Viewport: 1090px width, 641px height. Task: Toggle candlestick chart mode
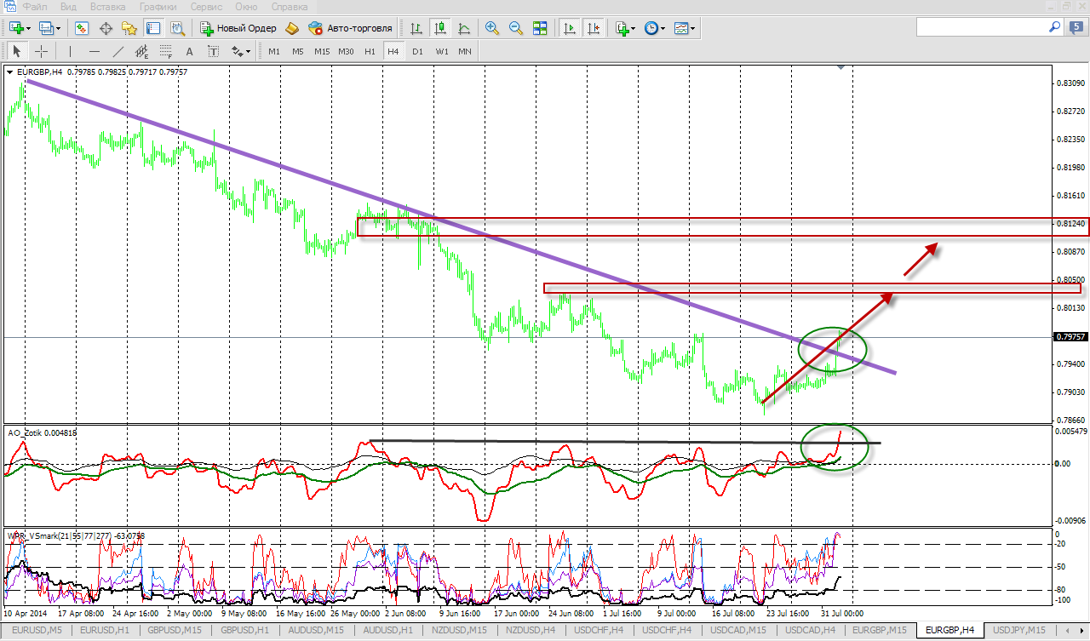440,28
